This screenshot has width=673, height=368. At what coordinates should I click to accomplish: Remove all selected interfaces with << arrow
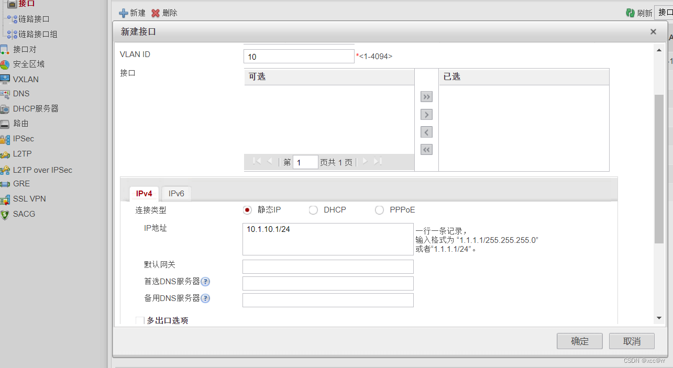point(426,150)
